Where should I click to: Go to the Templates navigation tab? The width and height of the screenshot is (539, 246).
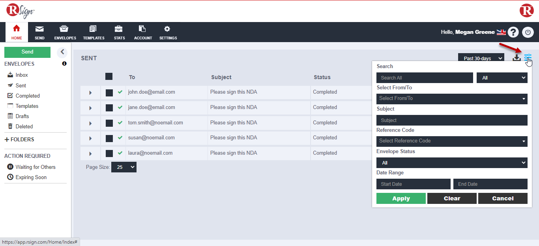[x=94, y=32]
